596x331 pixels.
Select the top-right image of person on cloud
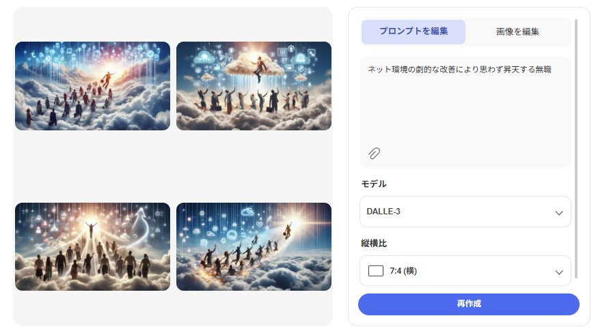tap(254, 86)
